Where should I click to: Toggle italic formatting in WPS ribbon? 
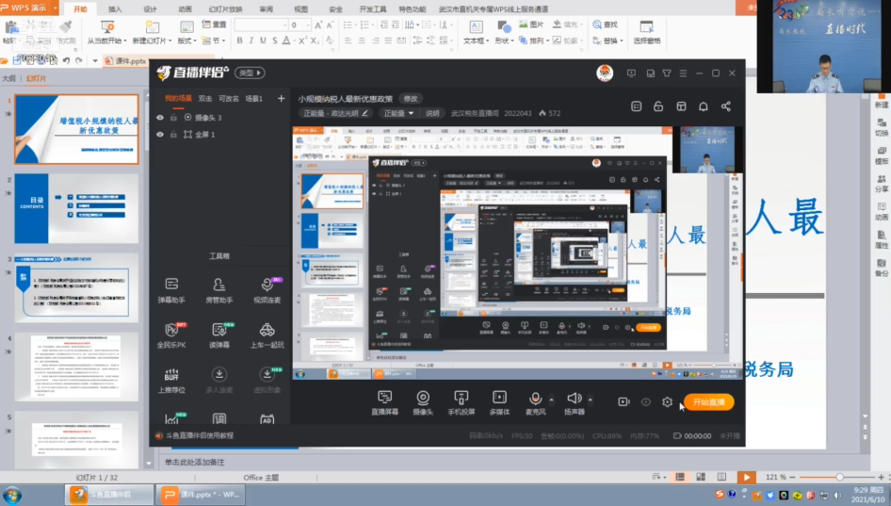(x=251, y=41)
